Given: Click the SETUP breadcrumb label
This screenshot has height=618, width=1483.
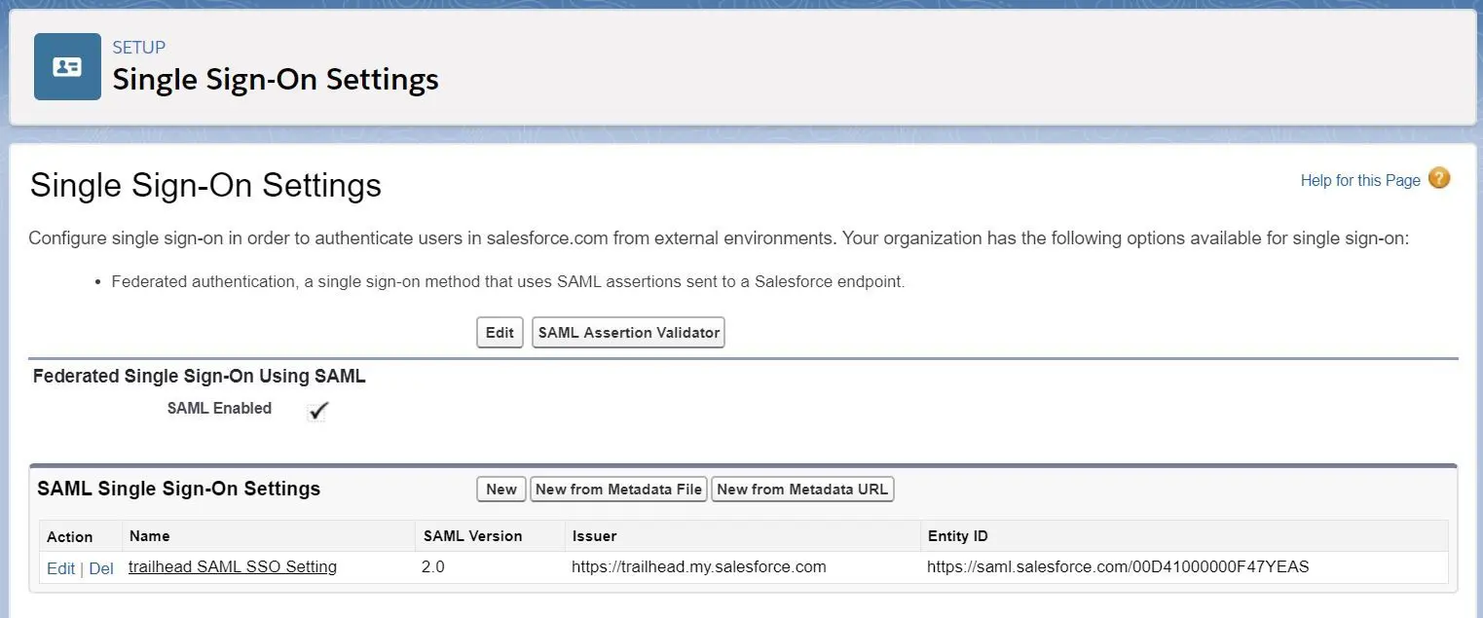Looking at the screenshot, I should (138, 47).
